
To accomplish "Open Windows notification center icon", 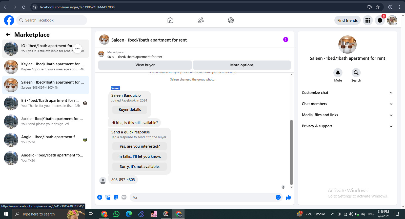I will [397, 214].
